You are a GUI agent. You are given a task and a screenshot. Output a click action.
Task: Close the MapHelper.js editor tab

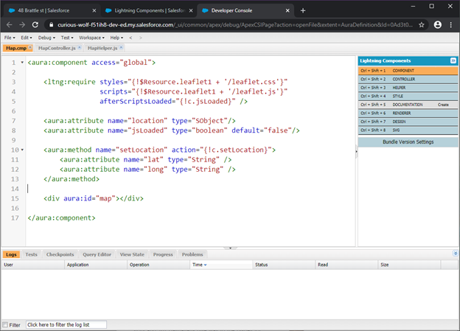(121, 47)
